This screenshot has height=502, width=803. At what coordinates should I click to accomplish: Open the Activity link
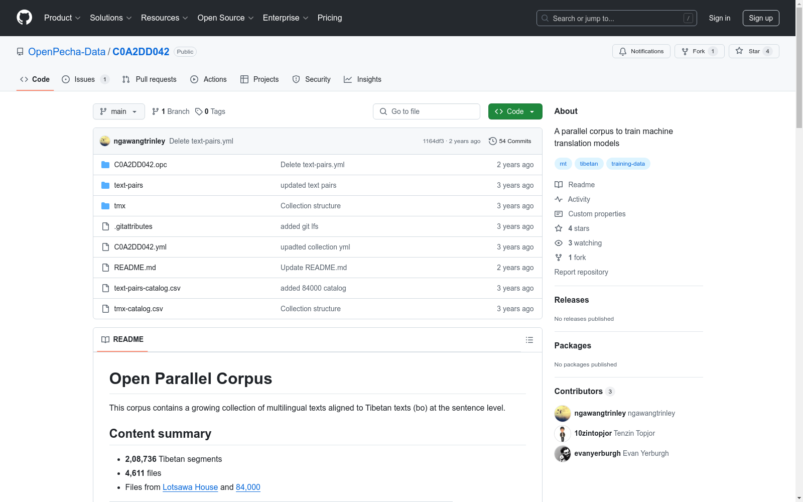click(x=573, y=199)
